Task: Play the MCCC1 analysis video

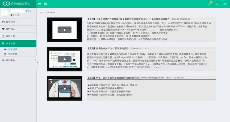Action: tap(64, 30)
